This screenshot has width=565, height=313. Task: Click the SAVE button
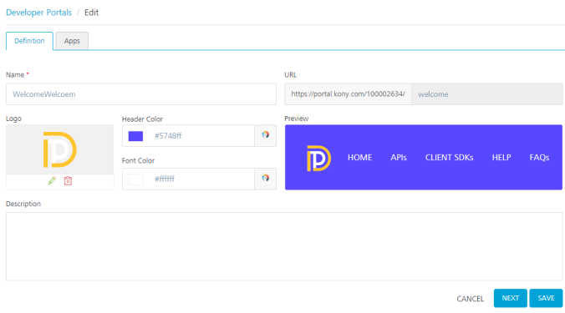546,298
